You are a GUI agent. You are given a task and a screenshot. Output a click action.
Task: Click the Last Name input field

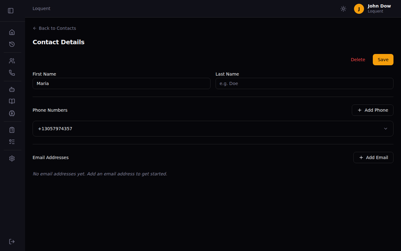click(x=304, y=83)
